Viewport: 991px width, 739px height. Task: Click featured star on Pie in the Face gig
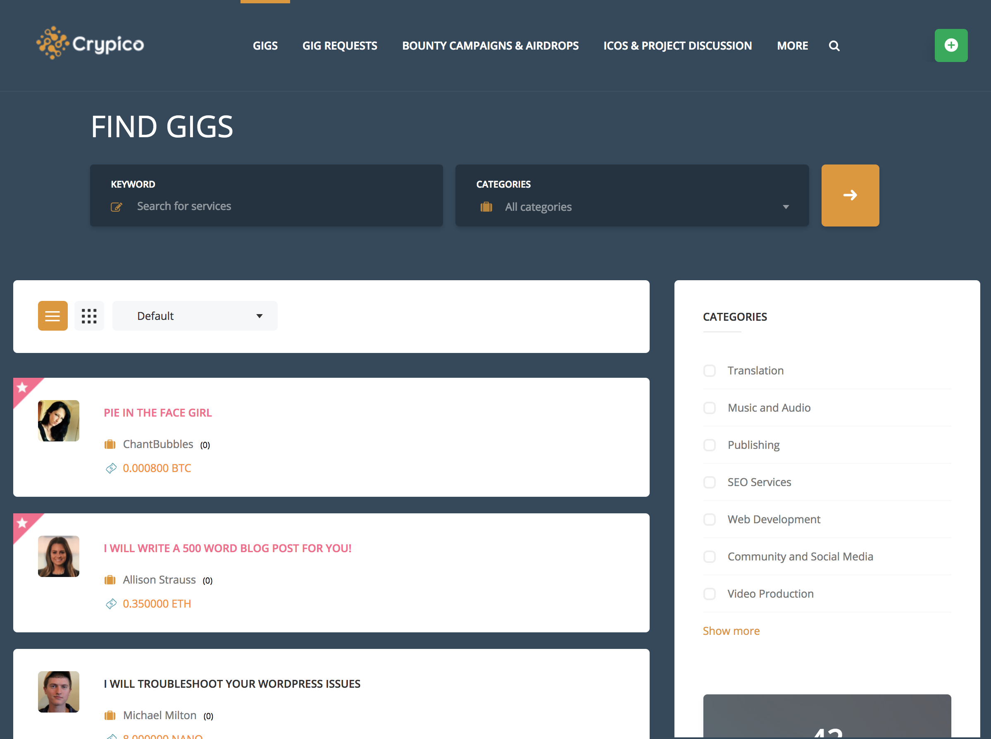point(22,387)
